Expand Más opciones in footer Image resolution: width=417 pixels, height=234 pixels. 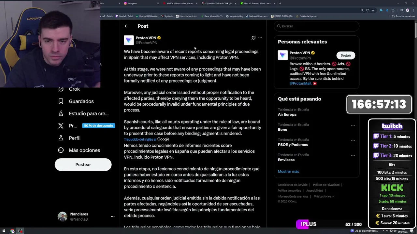click(x=324, y=197)
